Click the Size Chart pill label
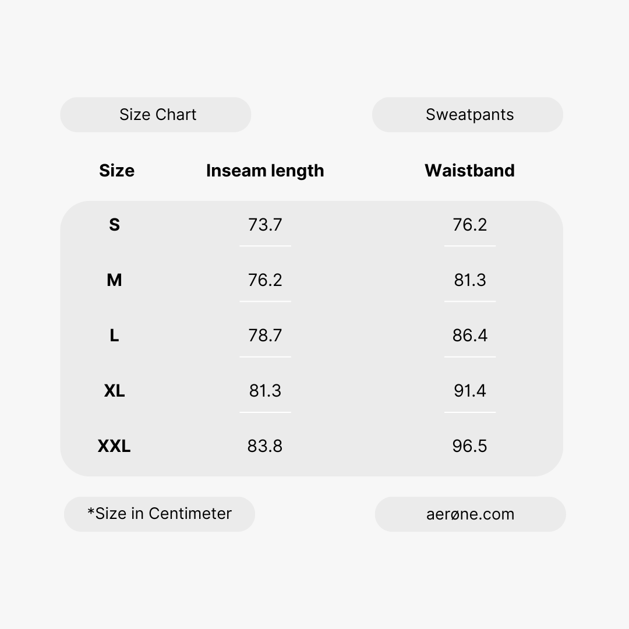Image resolution: width=629 pixels, height=629 pixels. click(x=157, y=115)
